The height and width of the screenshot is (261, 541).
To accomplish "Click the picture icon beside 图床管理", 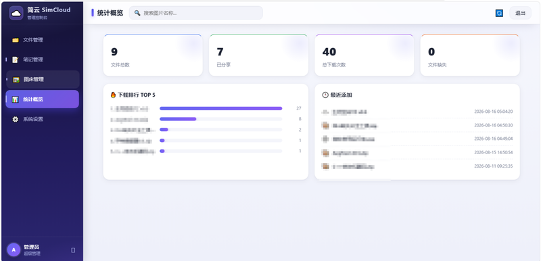I will pyautogui.click(x=16, y=80).
